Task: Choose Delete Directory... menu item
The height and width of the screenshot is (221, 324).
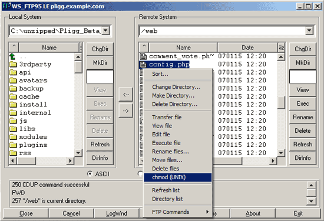Action: click(x=178, y=104)
